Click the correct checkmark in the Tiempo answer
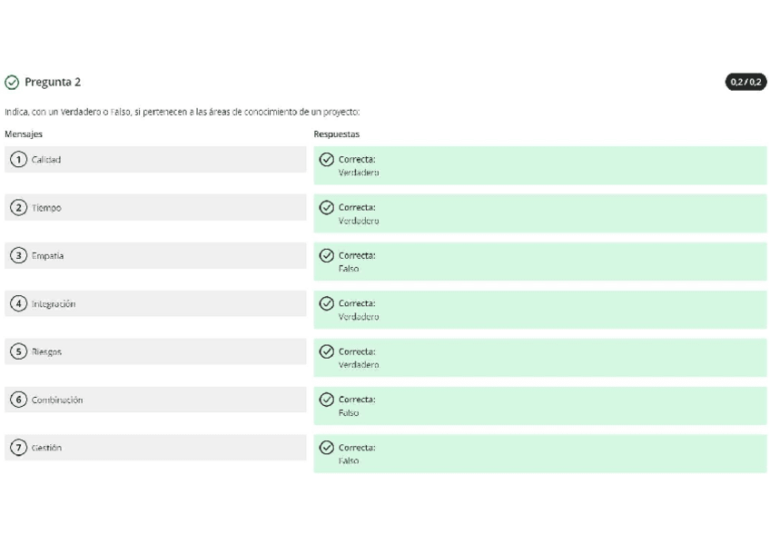Image resolution: width=770 pixels, height=544 pixels. coord(327,208)
